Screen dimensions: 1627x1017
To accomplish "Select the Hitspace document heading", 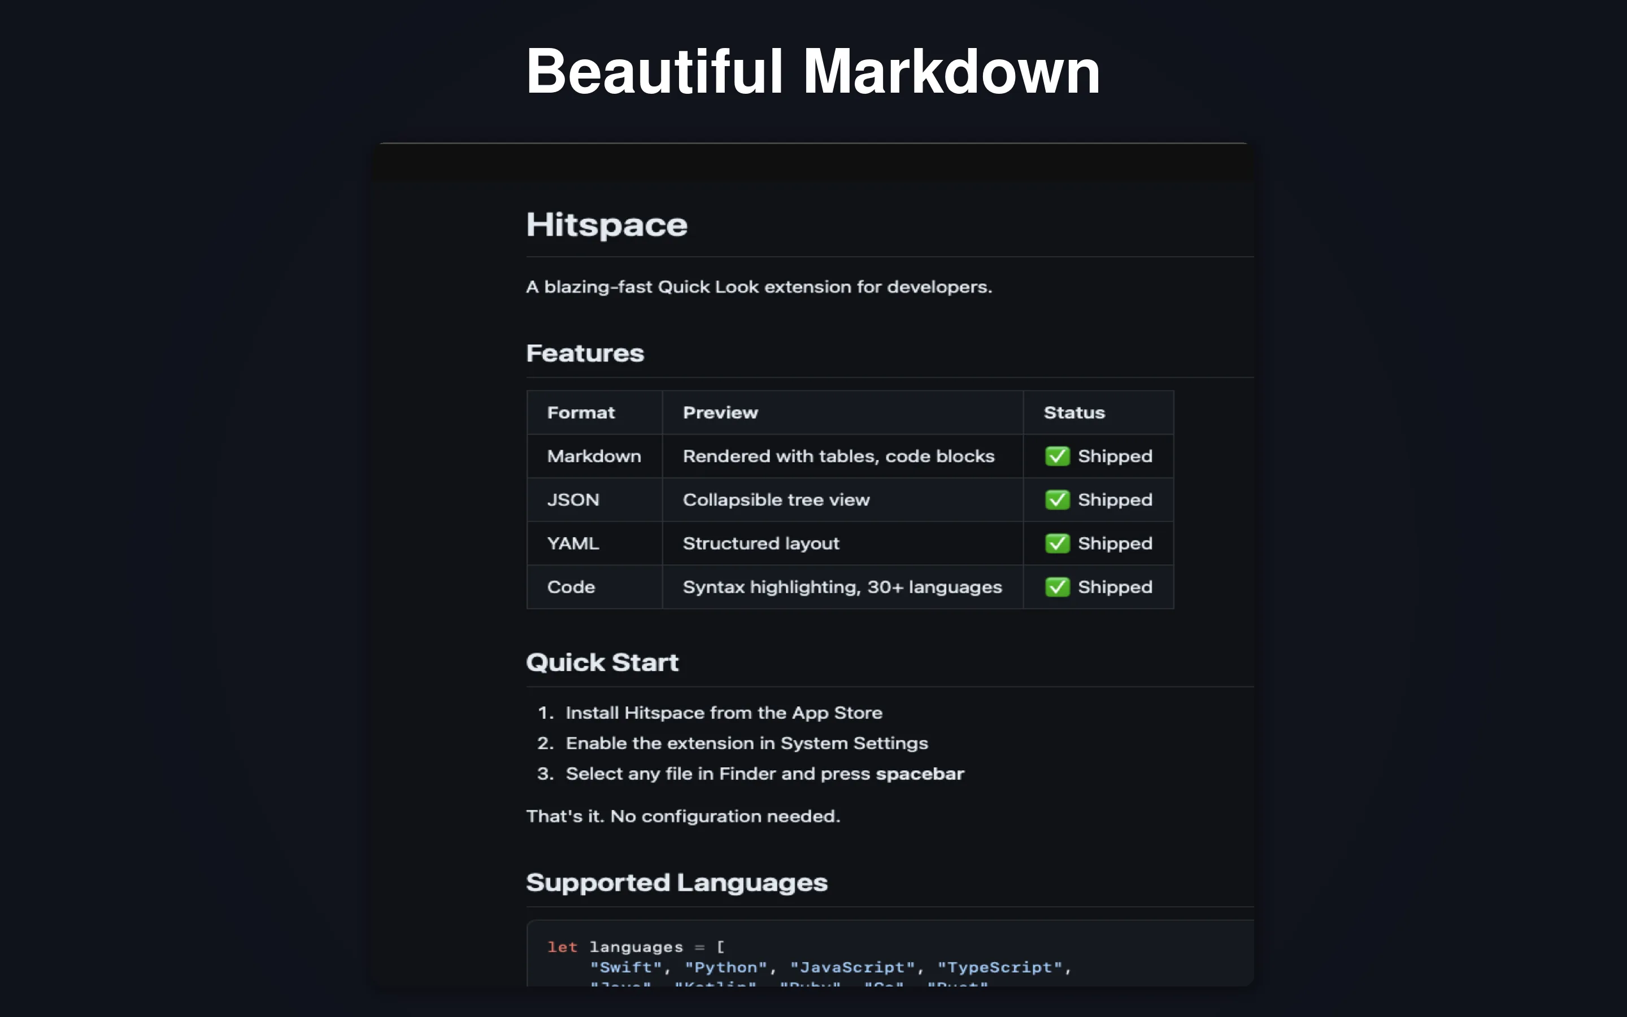I will click(x=606, y=225).
